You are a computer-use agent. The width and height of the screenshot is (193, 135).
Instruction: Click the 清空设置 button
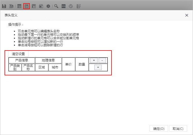pyautogui.click(x=18, y=54)
